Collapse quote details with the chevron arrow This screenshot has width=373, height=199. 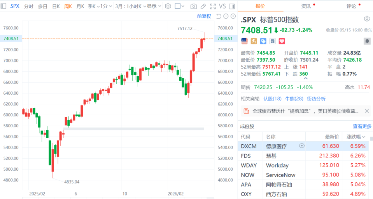click(306, 78)
